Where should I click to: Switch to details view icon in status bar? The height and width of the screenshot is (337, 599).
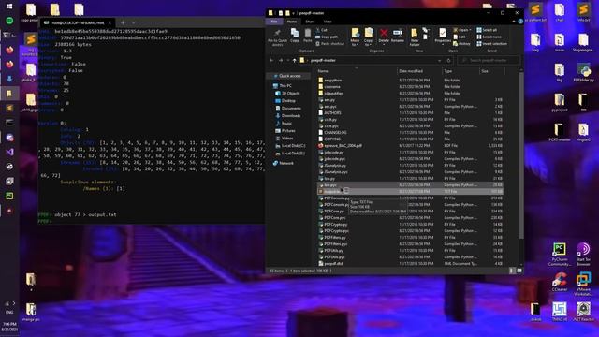click(x=512, y=271)
